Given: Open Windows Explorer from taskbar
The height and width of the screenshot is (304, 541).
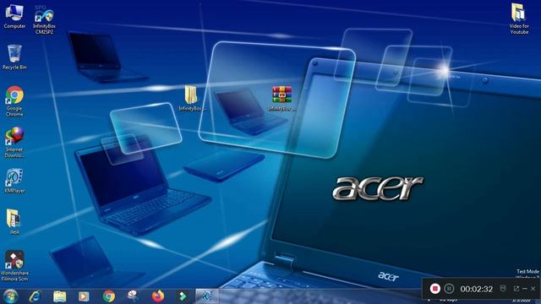Looking at the screenshot, I should coord(59,296).
